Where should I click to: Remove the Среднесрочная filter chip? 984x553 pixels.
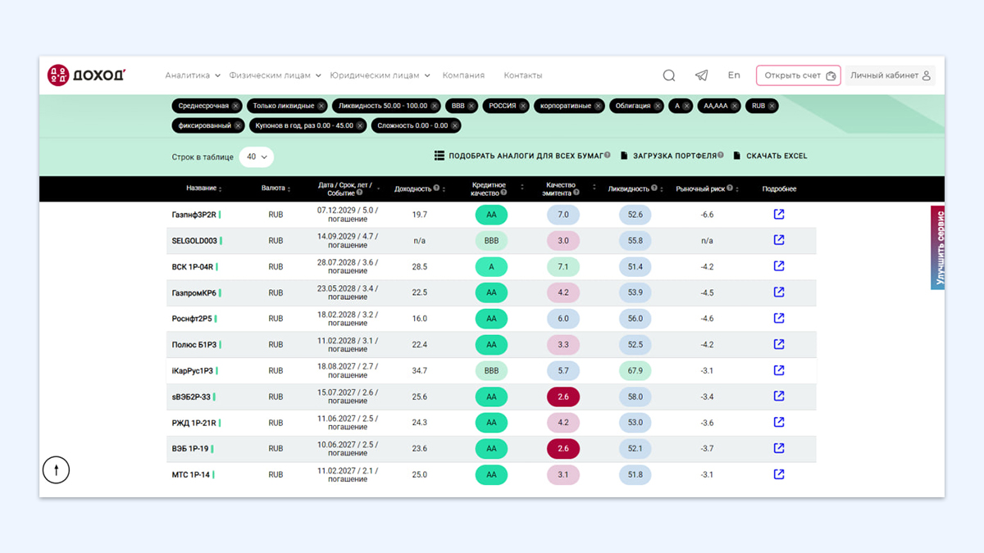pyautogui.click(x=235, y=106)
